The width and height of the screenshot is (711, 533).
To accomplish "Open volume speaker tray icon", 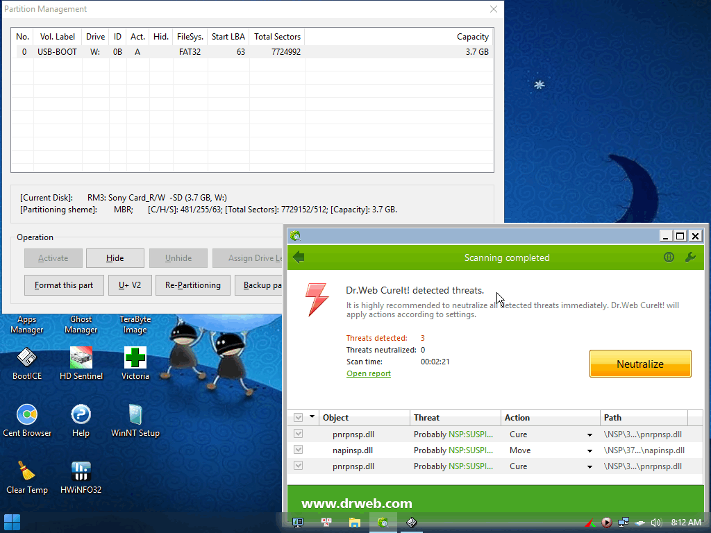I will pyautogui.click(x=656, y=523).
